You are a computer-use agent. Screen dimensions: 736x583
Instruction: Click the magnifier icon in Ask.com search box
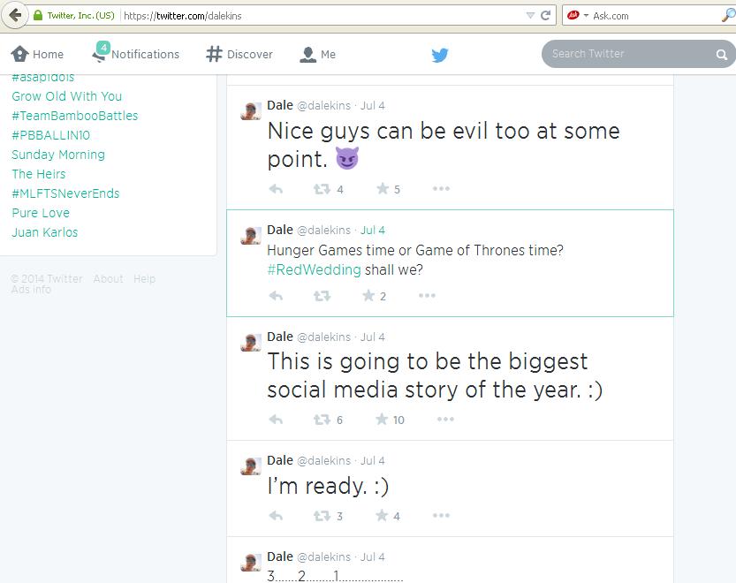pyautogui.click(x=728, y=16)
